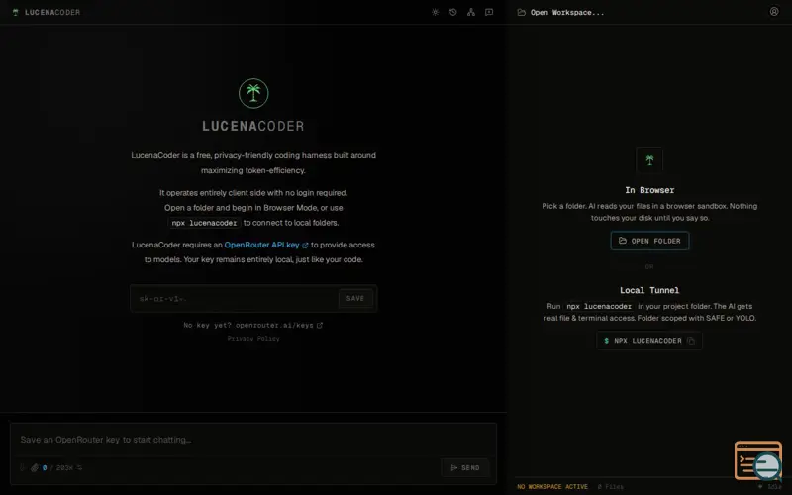The height and width of the screenshot is (495, 792).
Task: Click the 'npx lucenacoder' inline code in intro
Action: (204, 223)
